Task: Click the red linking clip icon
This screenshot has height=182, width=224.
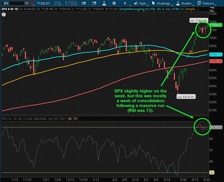Action: pyautogui.click(x=32, y=3)
